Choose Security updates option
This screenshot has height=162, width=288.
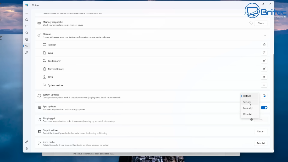click(250, 102)
